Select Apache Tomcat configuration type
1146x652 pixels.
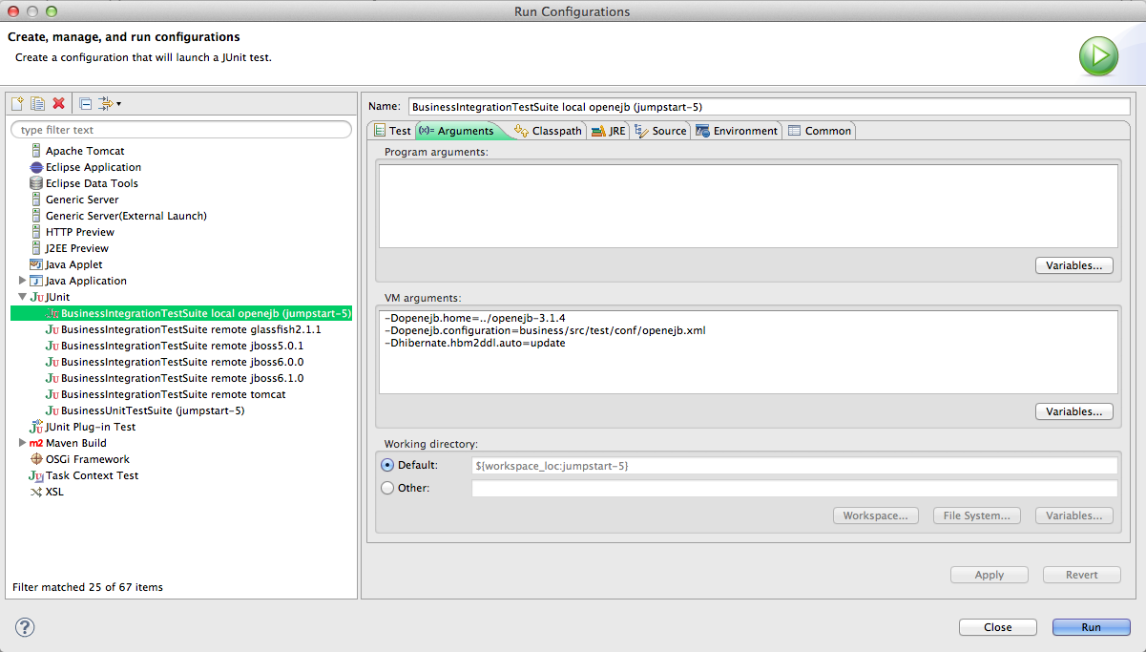[x=85, y=151]
